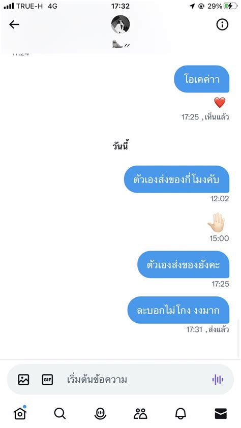Tap the raised hand emoji message
The width and height of the screenshot is (241, 428).
[x=216, y=222]
